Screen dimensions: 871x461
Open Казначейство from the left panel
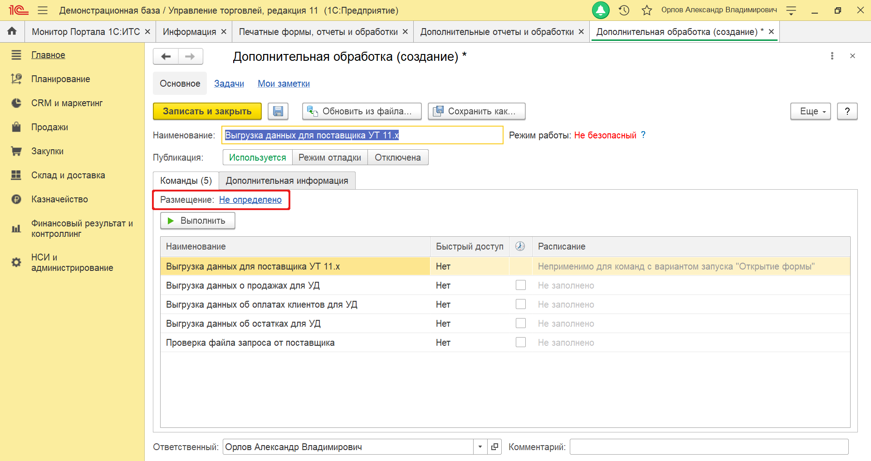pyautogui.click(x=59, y=199)
